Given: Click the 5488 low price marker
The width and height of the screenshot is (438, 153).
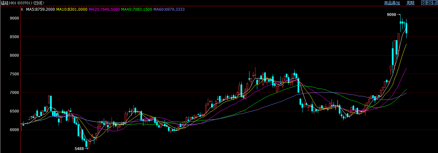Looking at the screenshot, I should click(x=79, y=148).
